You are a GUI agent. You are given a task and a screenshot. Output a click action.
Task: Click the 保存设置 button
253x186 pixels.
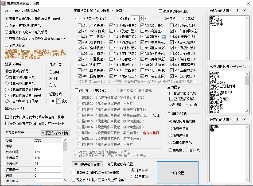pos(177,173)
